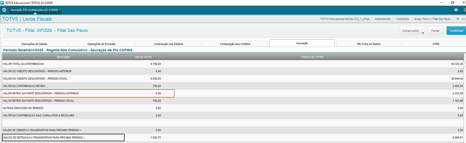
Task: Click the Sair exit X icon
Action: point(457,19)
